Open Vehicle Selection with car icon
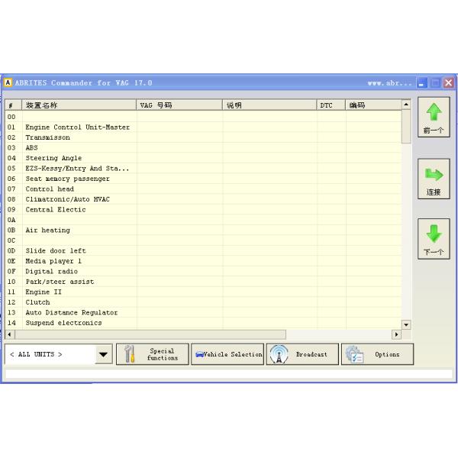The height and width of the screenshot is (458, 458). point(227,354)
